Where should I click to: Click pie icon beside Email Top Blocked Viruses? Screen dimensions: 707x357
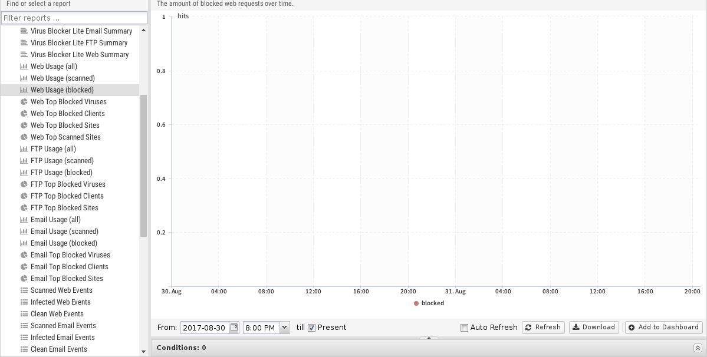(24, 255)
